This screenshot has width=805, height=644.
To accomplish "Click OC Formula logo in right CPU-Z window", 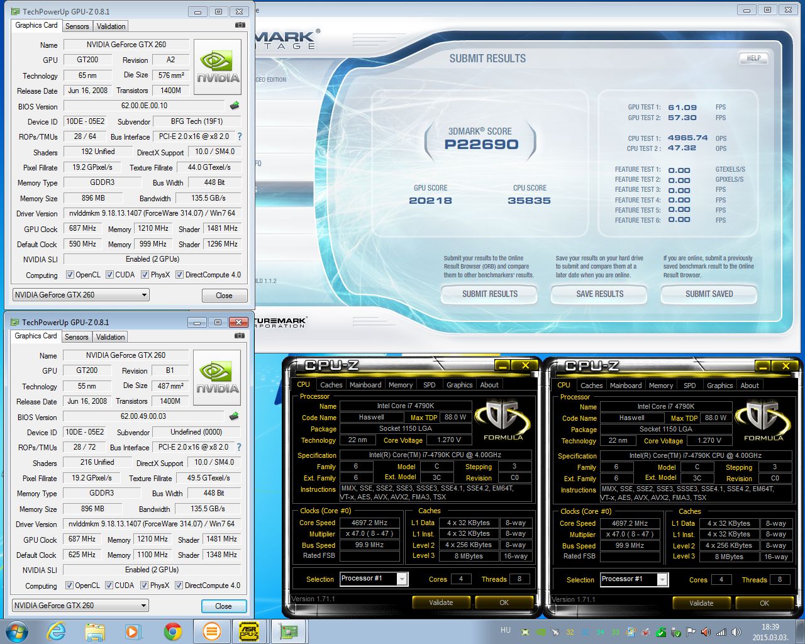I will pos(763,420).
